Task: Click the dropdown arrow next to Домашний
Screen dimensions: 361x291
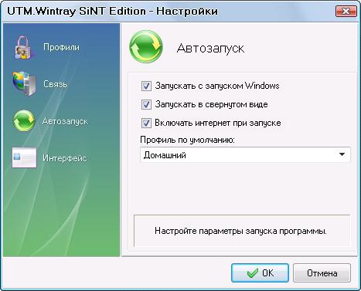Action: pos(342,154)
